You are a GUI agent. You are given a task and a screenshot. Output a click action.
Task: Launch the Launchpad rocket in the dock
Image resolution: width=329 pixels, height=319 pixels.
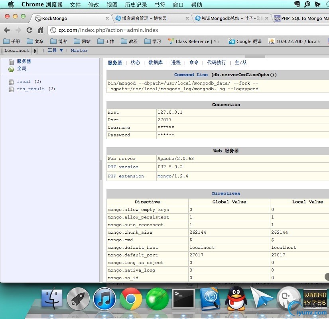tap(78, 299)
